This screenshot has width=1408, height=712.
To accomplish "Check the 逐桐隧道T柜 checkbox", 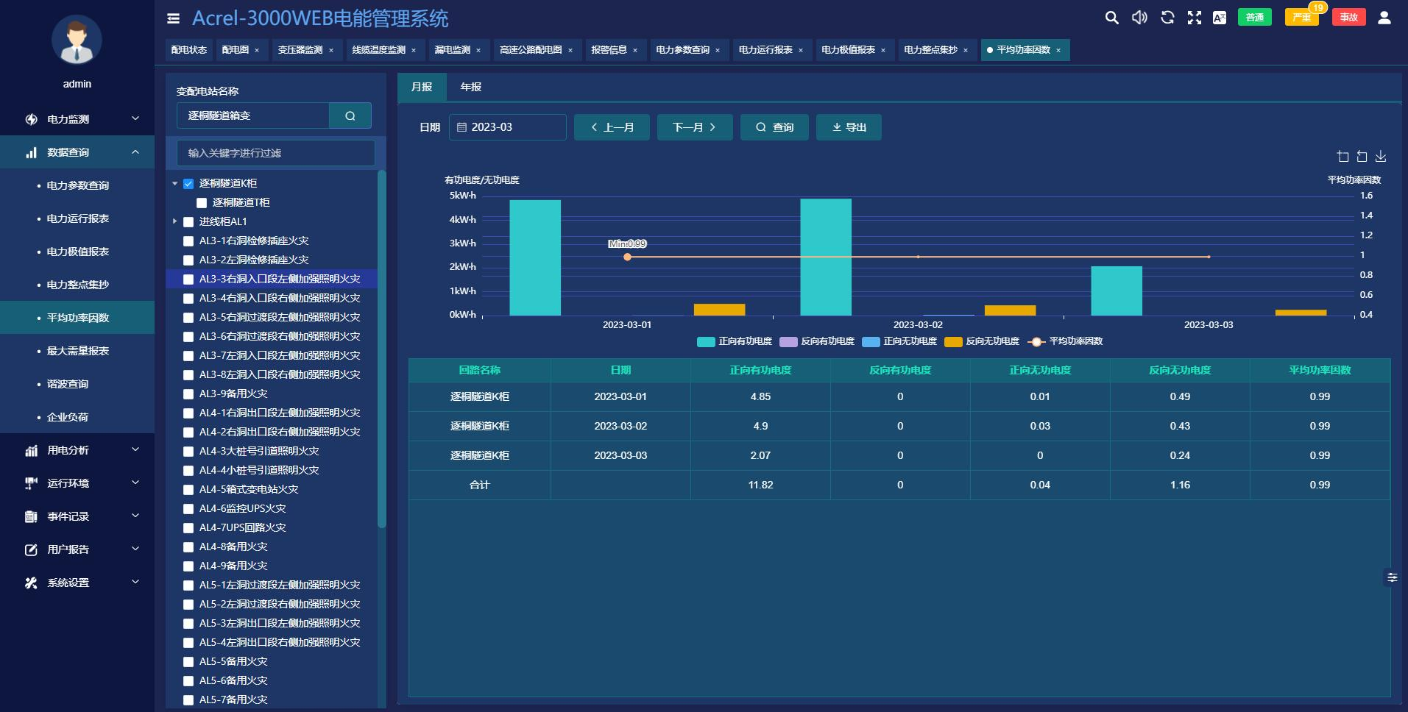I will (202, 203).
